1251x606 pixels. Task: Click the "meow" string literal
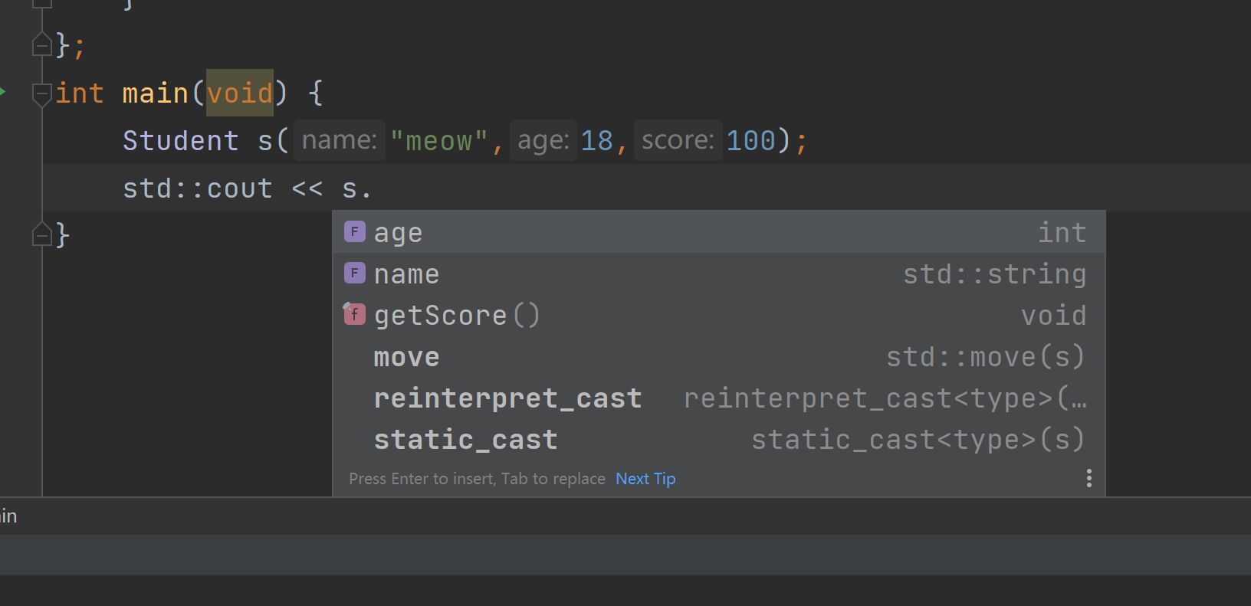pos(438,141)
